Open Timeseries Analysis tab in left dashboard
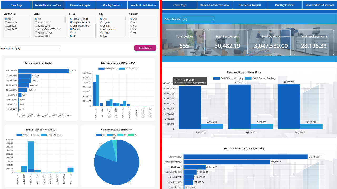Viewport: 337px width, 189px height. click(80, 5)
